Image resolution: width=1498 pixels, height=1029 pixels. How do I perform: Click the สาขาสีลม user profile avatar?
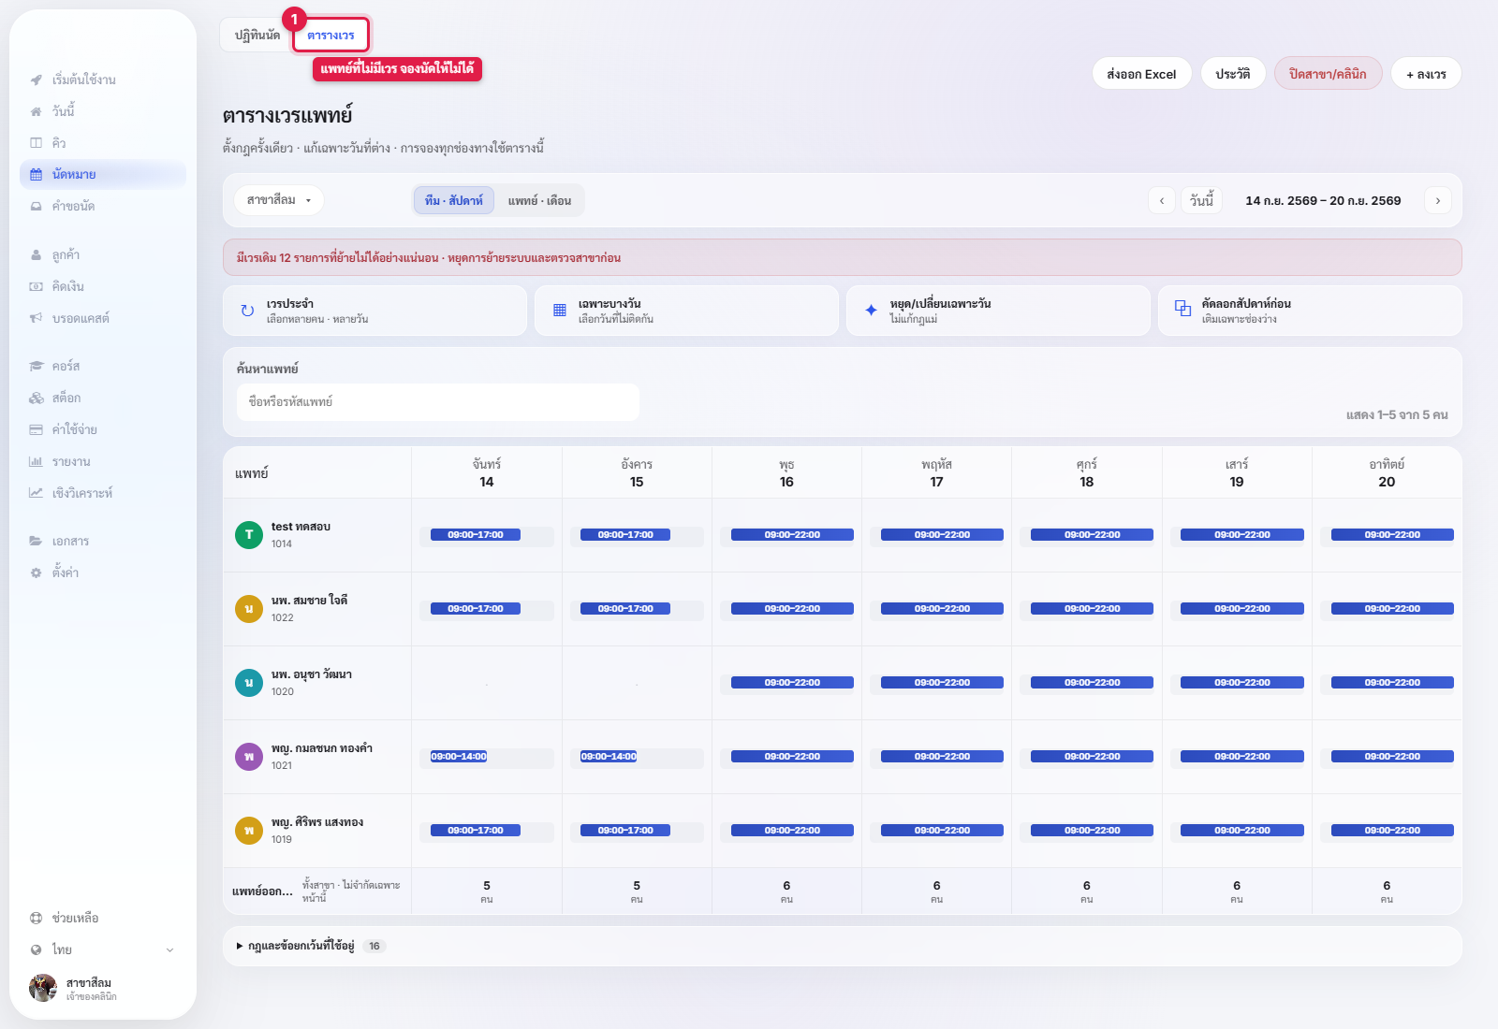[x=43, y=988]
